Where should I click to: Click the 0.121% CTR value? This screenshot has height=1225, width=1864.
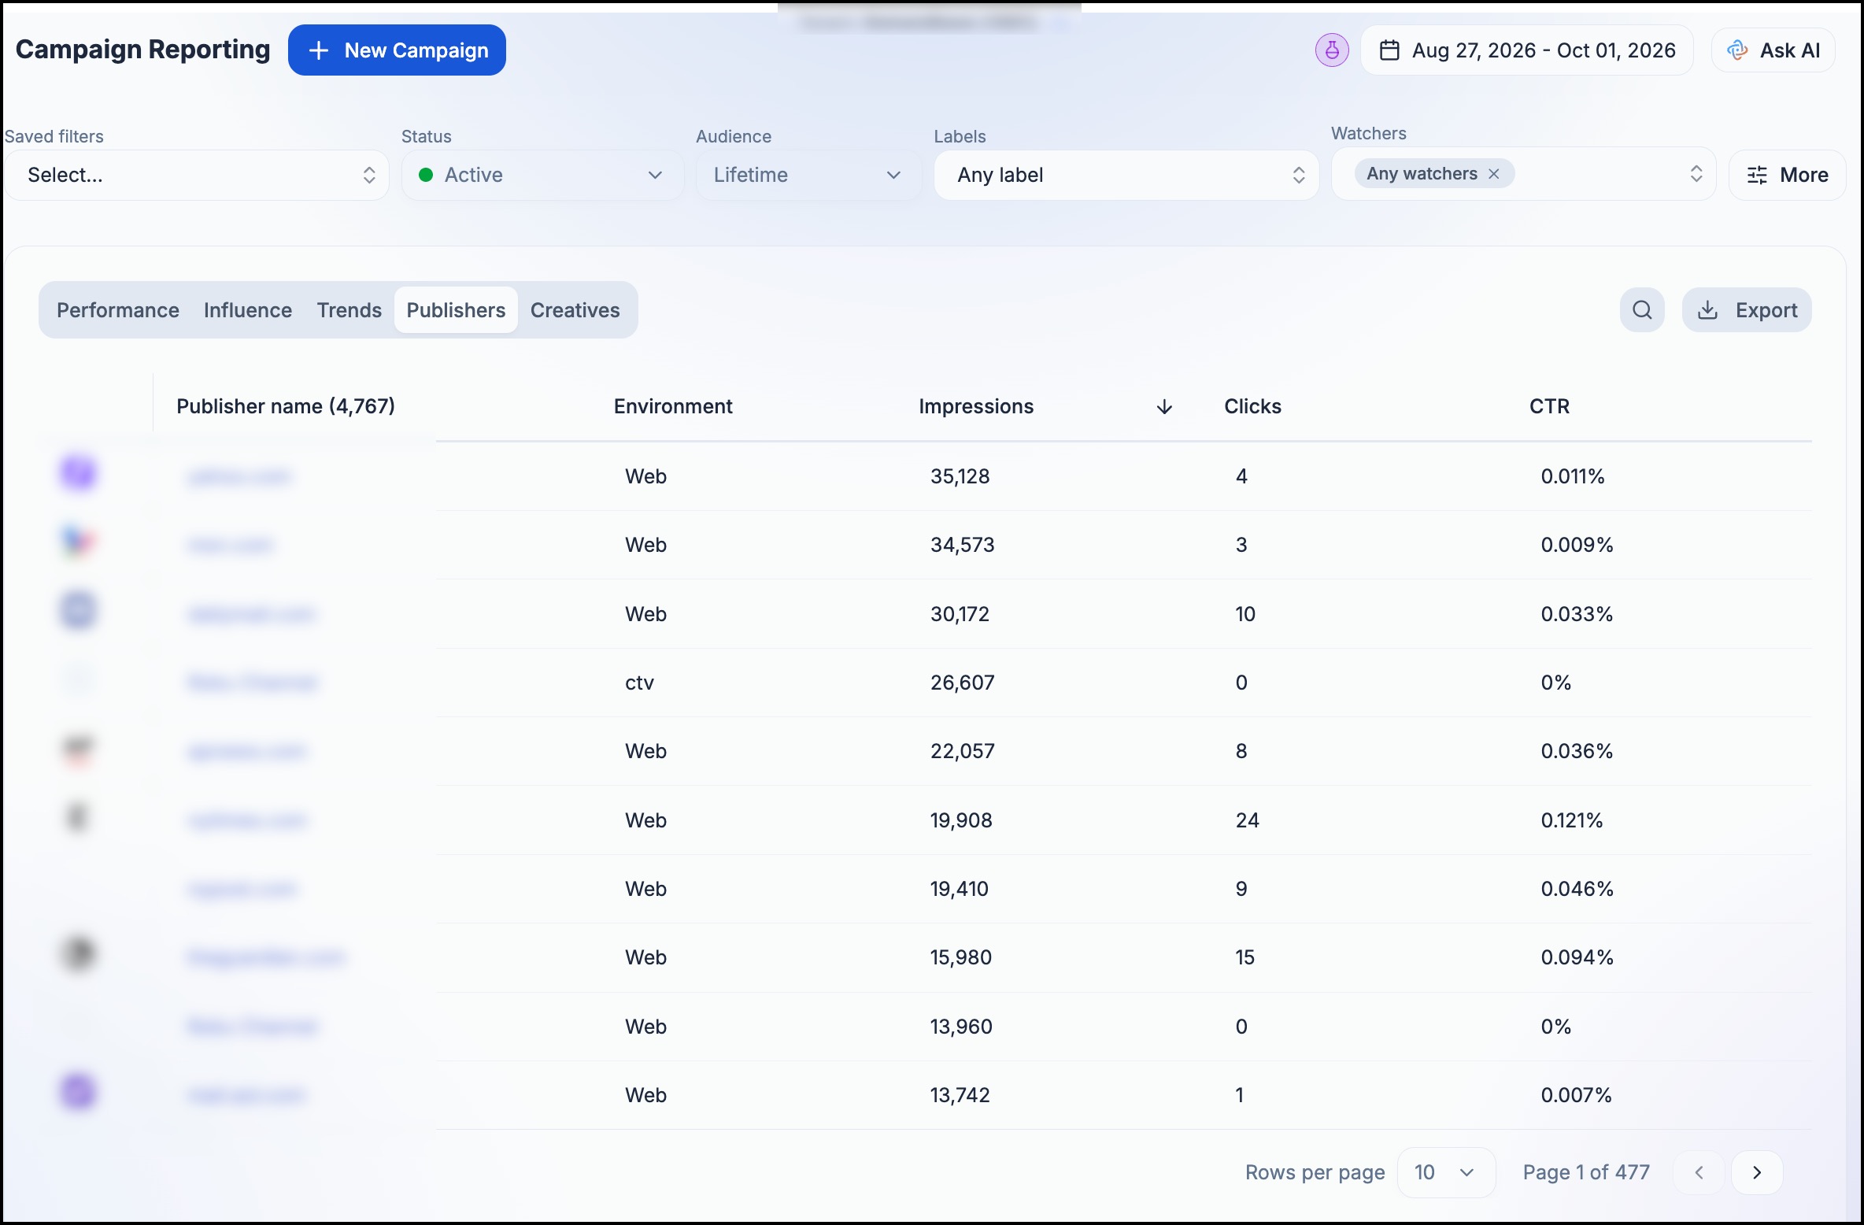coord(1572,820)
